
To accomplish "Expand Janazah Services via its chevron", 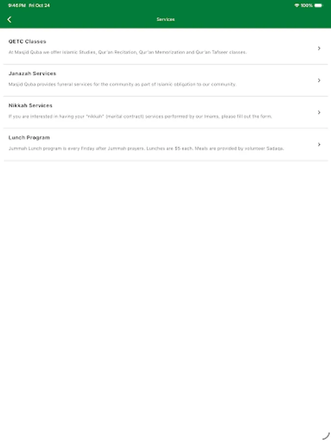I will [319, 80].
